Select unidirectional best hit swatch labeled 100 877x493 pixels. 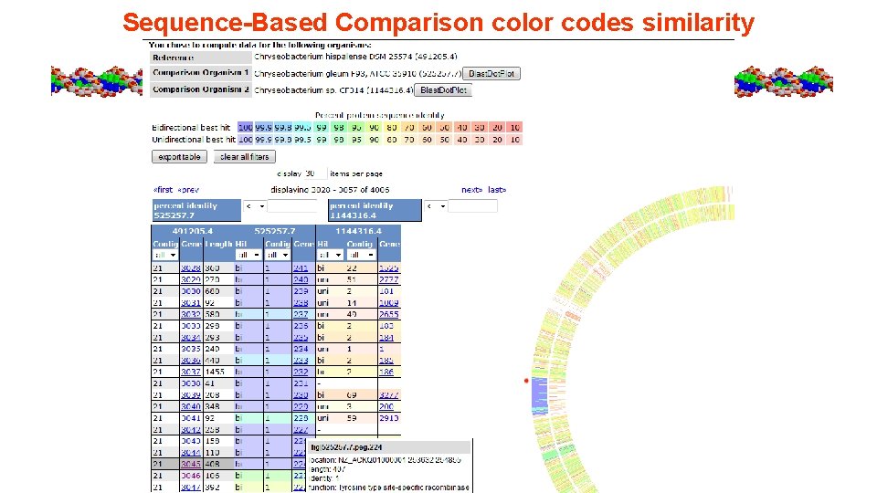point(246,140)
